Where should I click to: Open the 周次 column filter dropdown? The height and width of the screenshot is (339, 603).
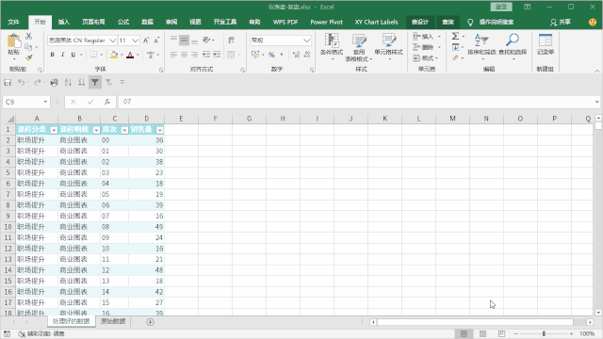[124, 130]
